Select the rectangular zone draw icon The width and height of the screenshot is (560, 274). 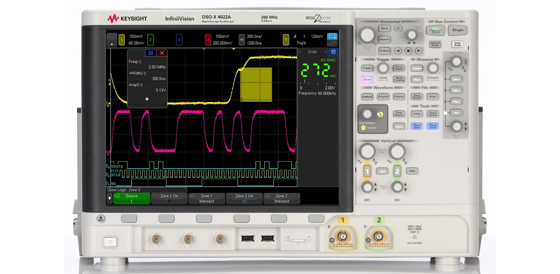tap(332, 36)
